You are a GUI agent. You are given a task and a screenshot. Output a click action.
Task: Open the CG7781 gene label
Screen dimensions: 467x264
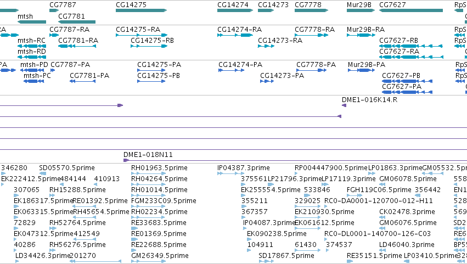(x=71, y=16)
